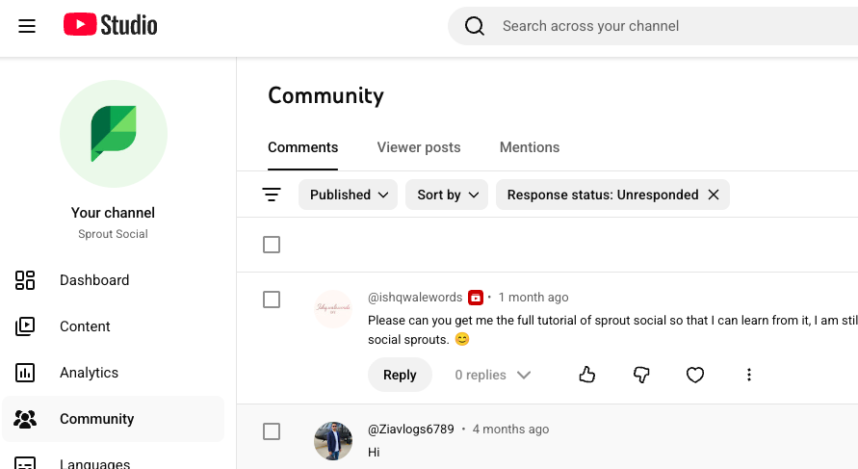Heart the @ishqwalewords comment
The image size is (858, 469).
tap(695, 375)
